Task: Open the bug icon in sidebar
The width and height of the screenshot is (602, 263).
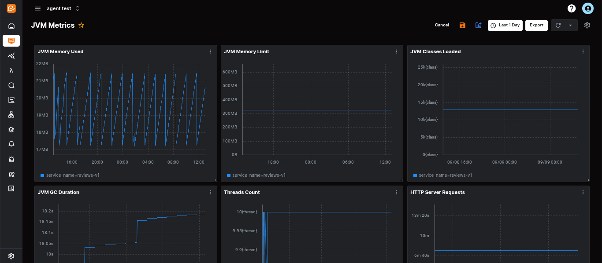Action: (11, 129)
